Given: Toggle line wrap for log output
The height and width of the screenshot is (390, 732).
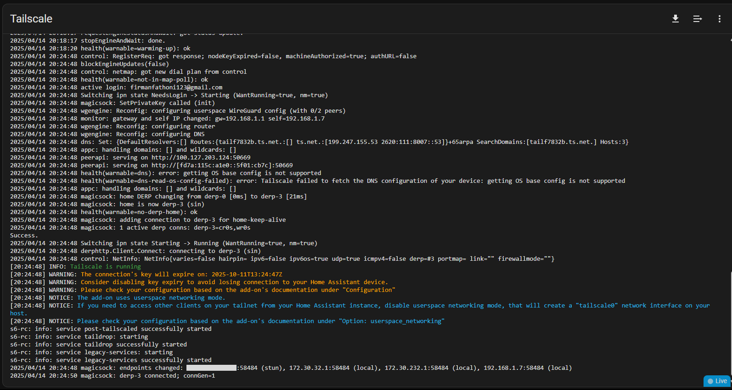Looking at the screenshot, I should pos(697,19).
